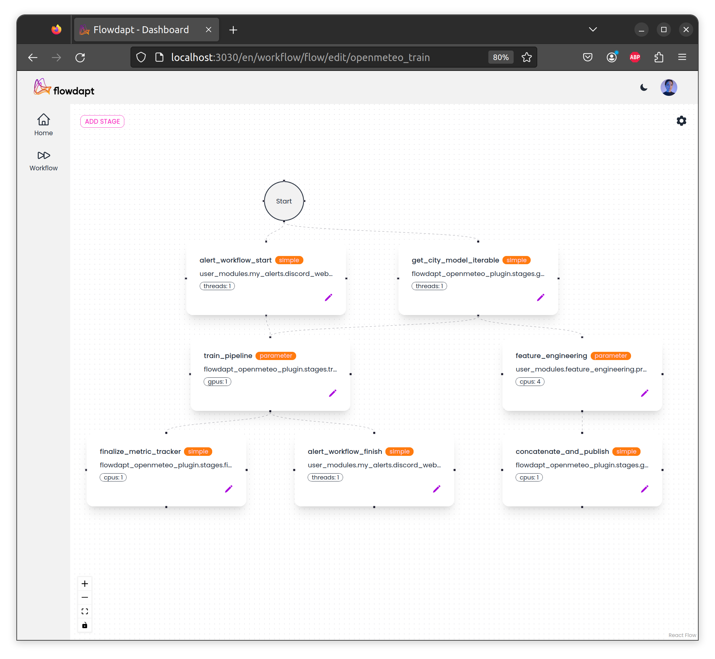Click the workflow settings gear icon
This screenshot has height=659, width=715.
coord(681,121)
